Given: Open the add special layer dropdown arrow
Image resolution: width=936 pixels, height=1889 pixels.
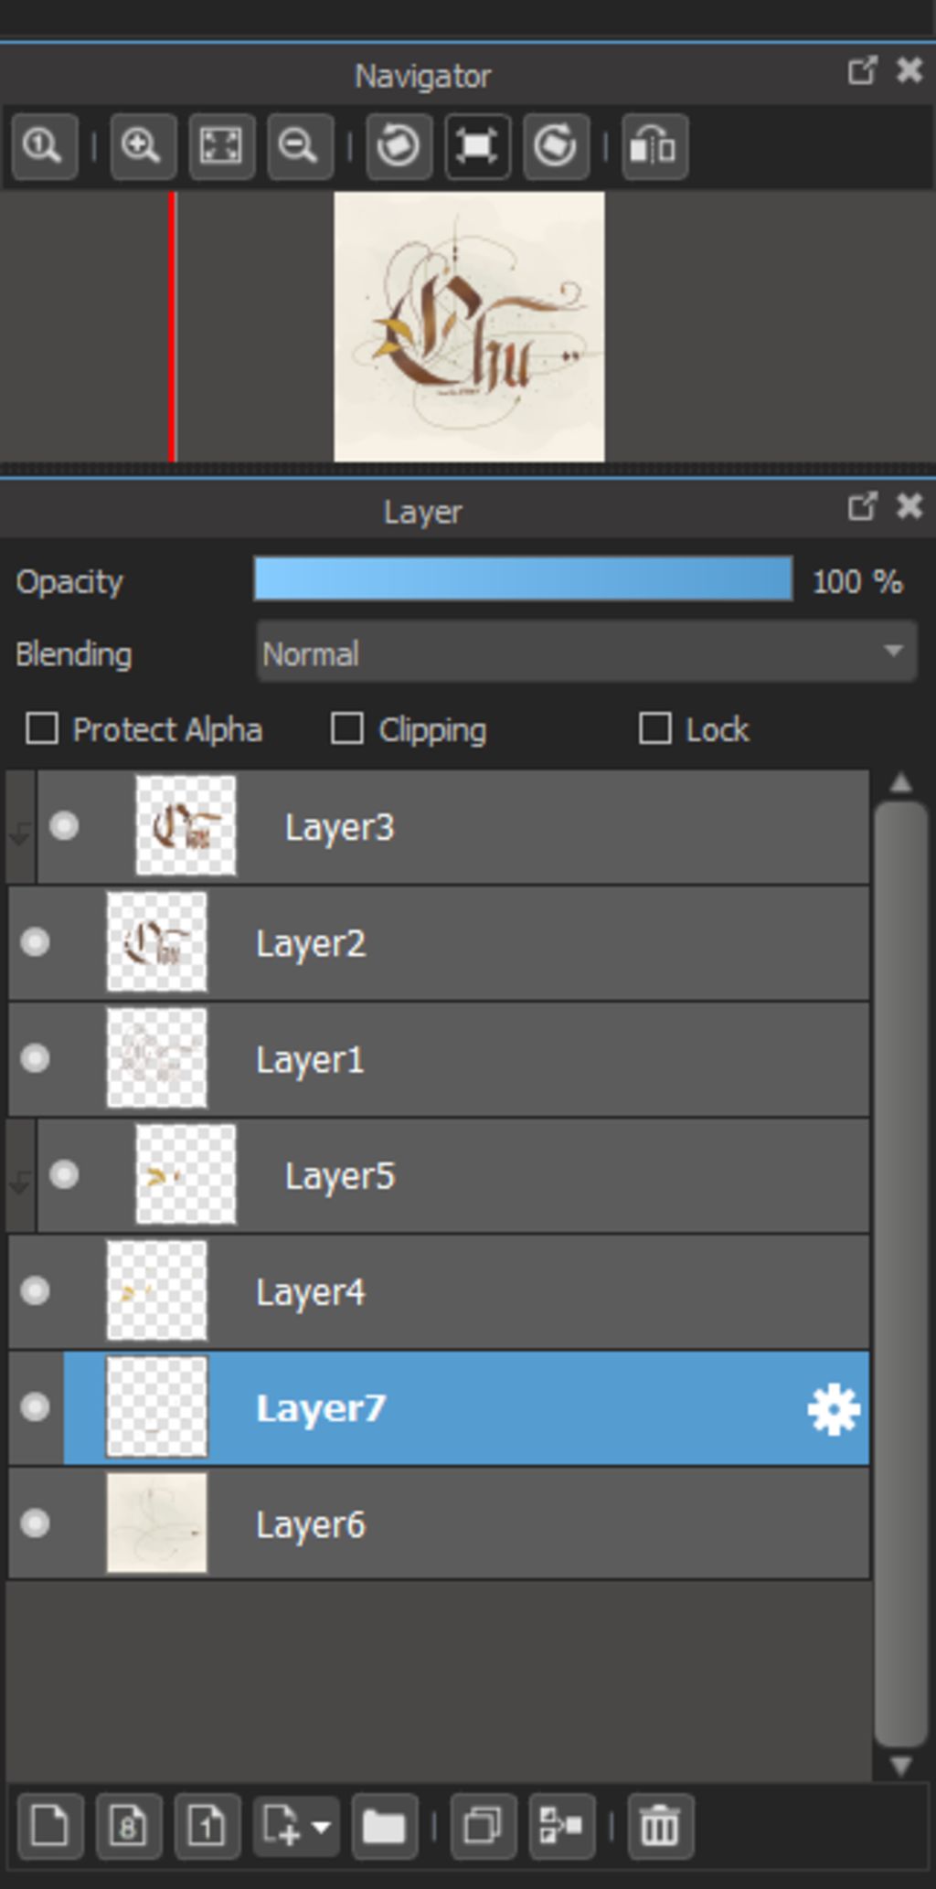Looking at the screenshot, I should (x=321, y=1827).
